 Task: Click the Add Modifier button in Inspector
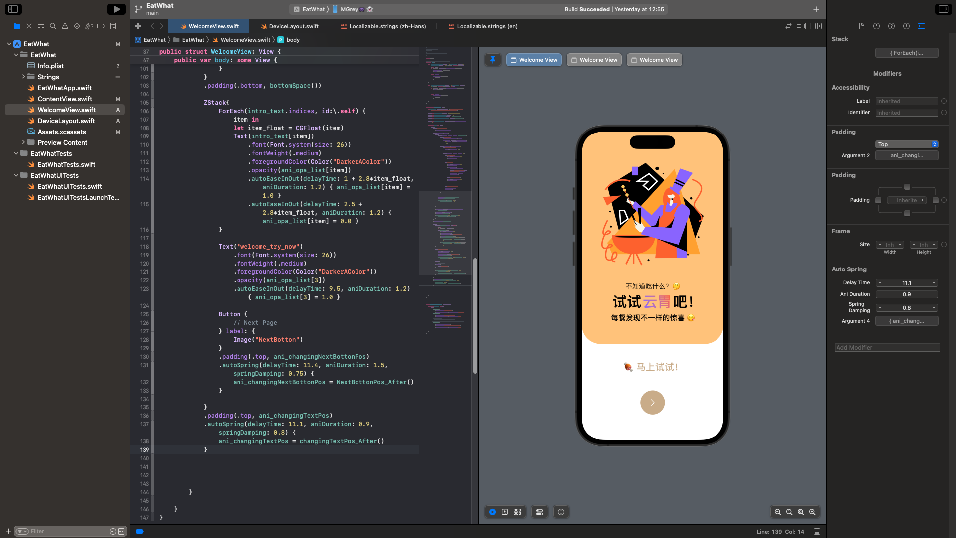[x=887, y=347]
